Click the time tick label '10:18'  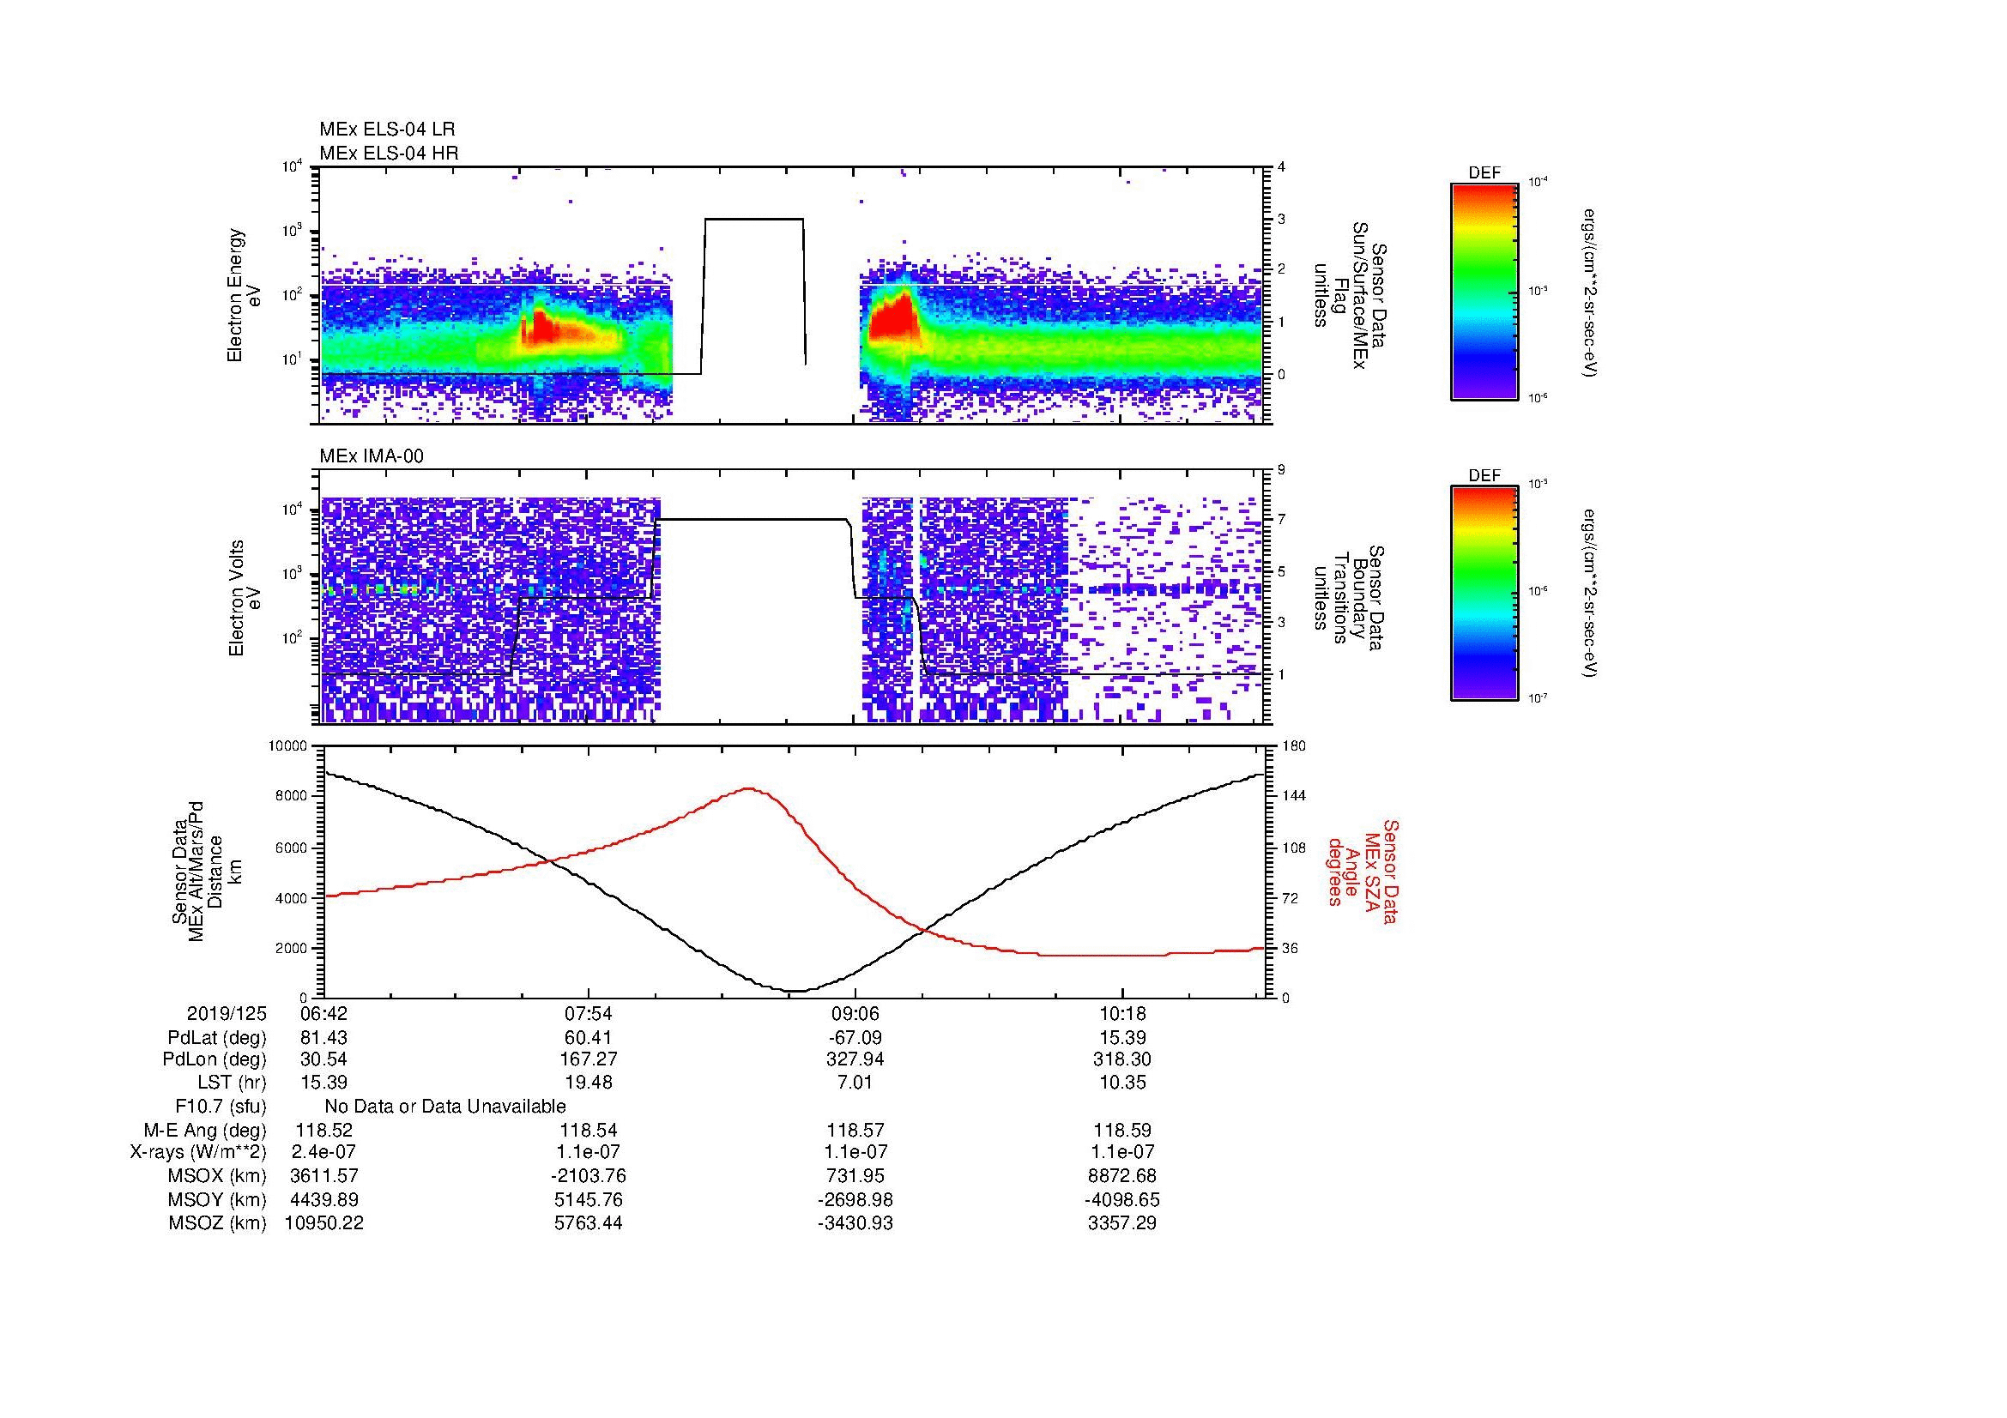(x=1121, y=1014)
